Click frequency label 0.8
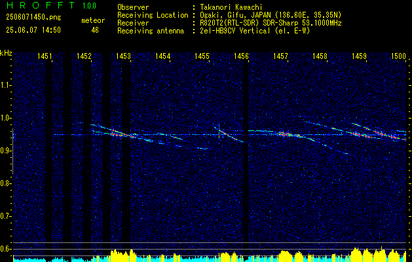Image resolution: width=412 pixels, height=262 pixels. point(5,183)
